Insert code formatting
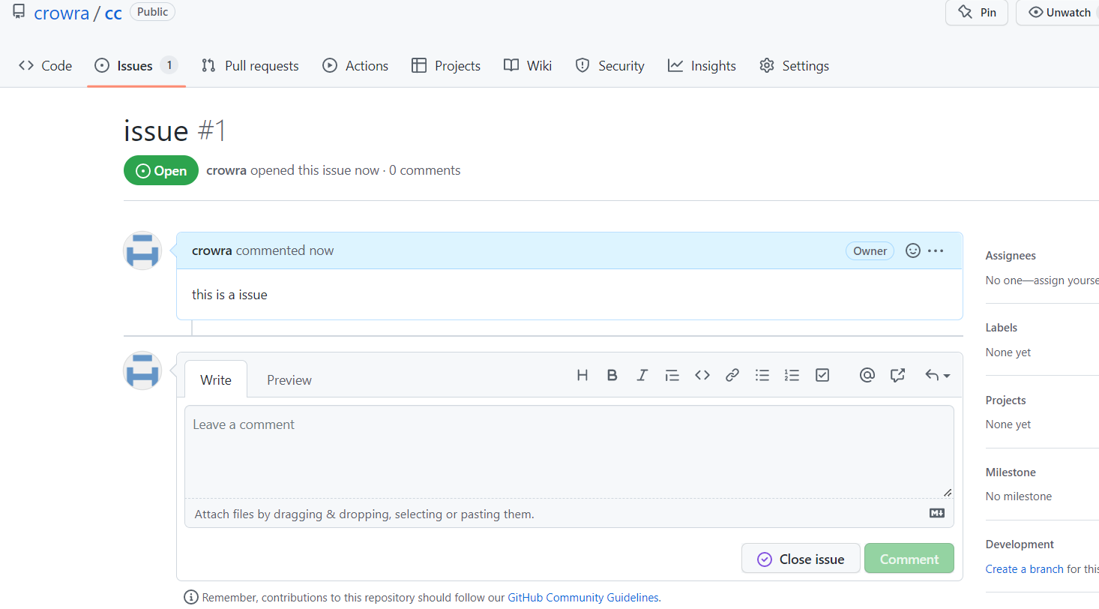The image size is (1099, 609). pos(702,375)
